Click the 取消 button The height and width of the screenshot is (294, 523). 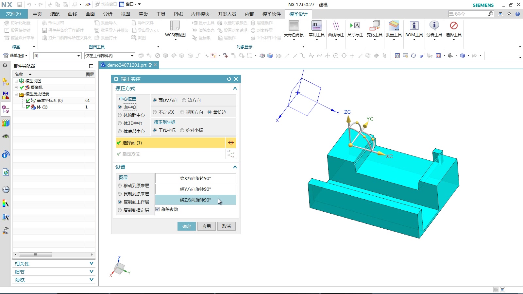pos(227,226)
